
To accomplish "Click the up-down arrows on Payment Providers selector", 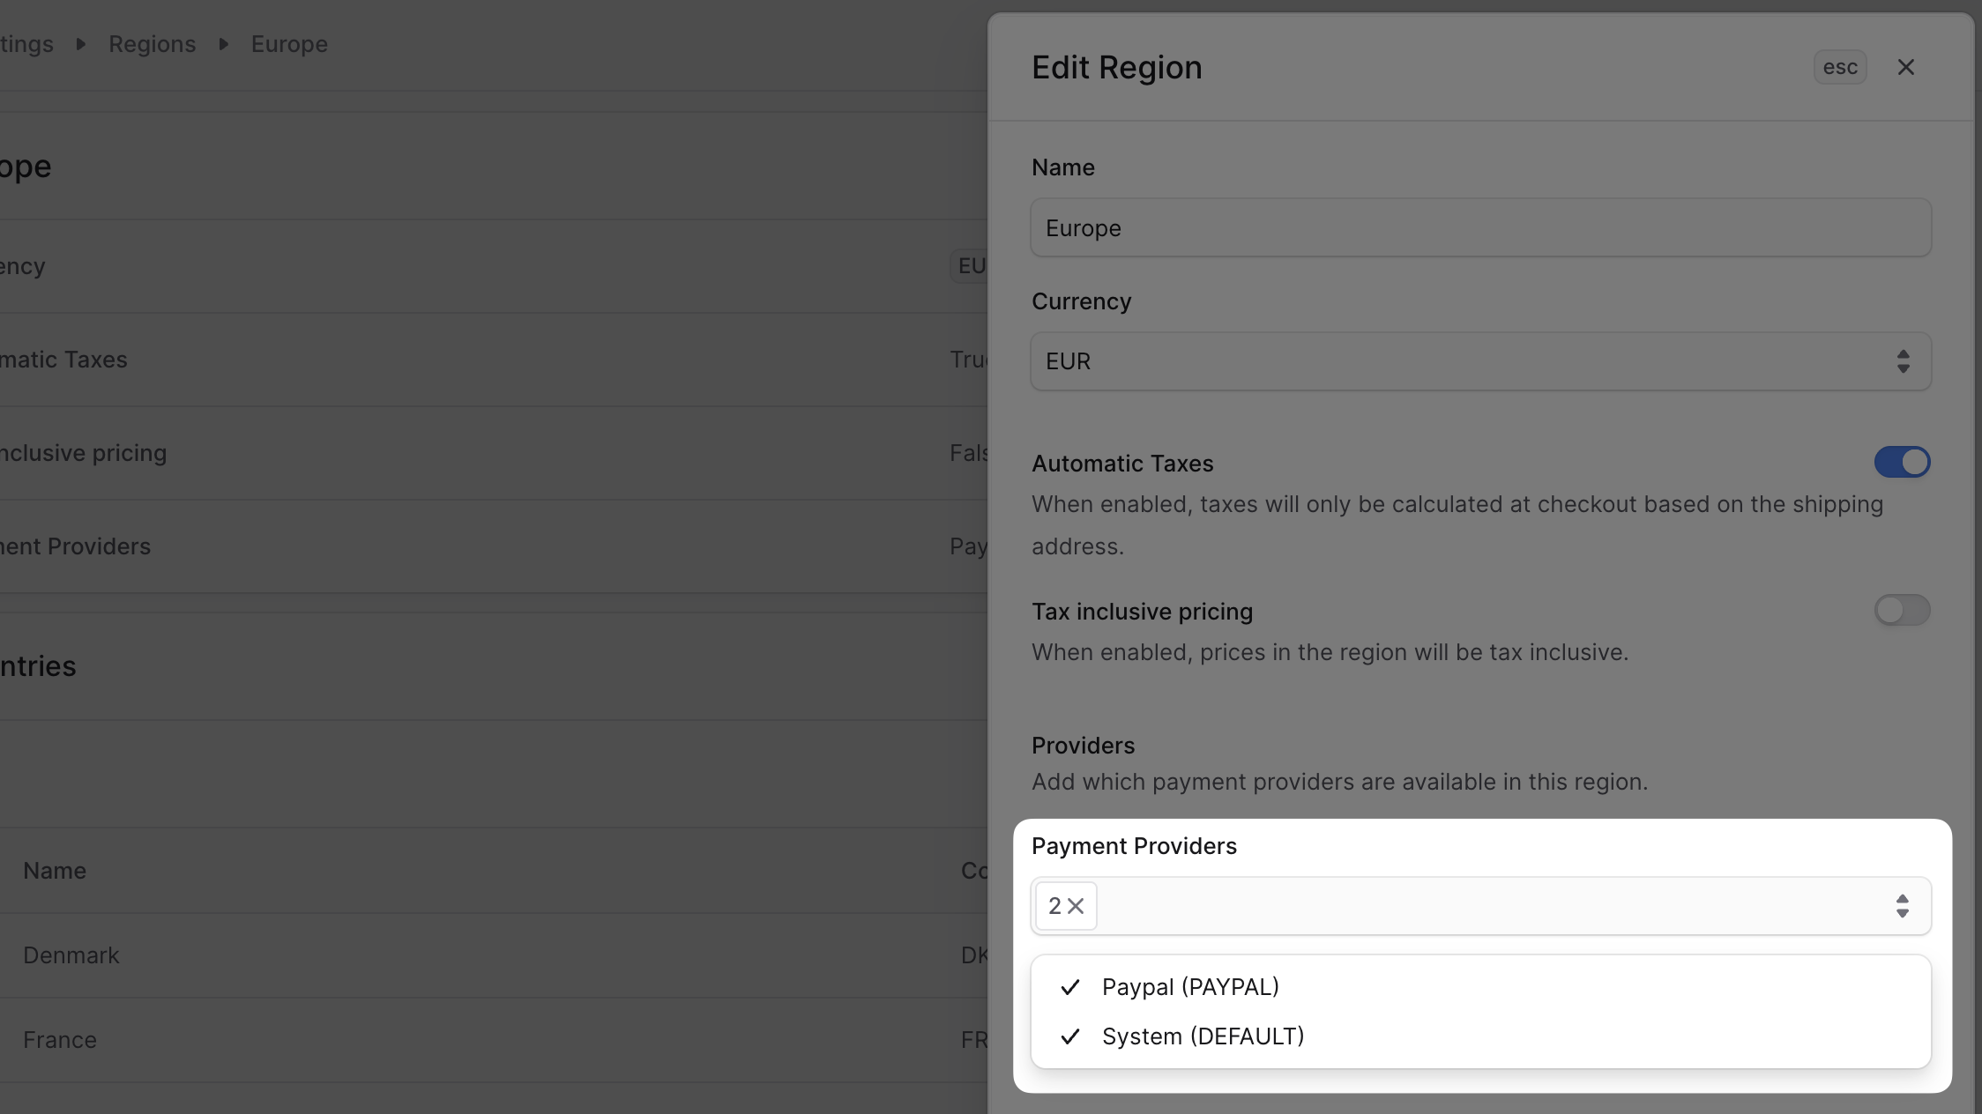I will [x=1902, y=906].
